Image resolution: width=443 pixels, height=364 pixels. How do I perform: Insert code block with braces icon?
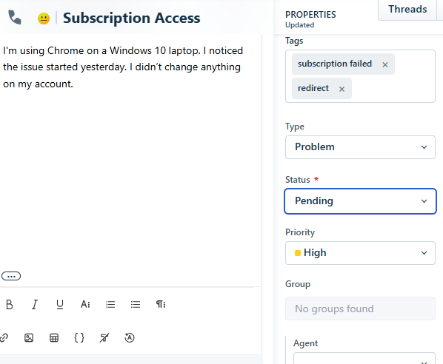(x=79, y=338)
